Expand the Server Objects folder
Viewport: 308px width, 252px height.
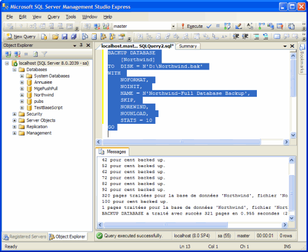click(14, 120)
